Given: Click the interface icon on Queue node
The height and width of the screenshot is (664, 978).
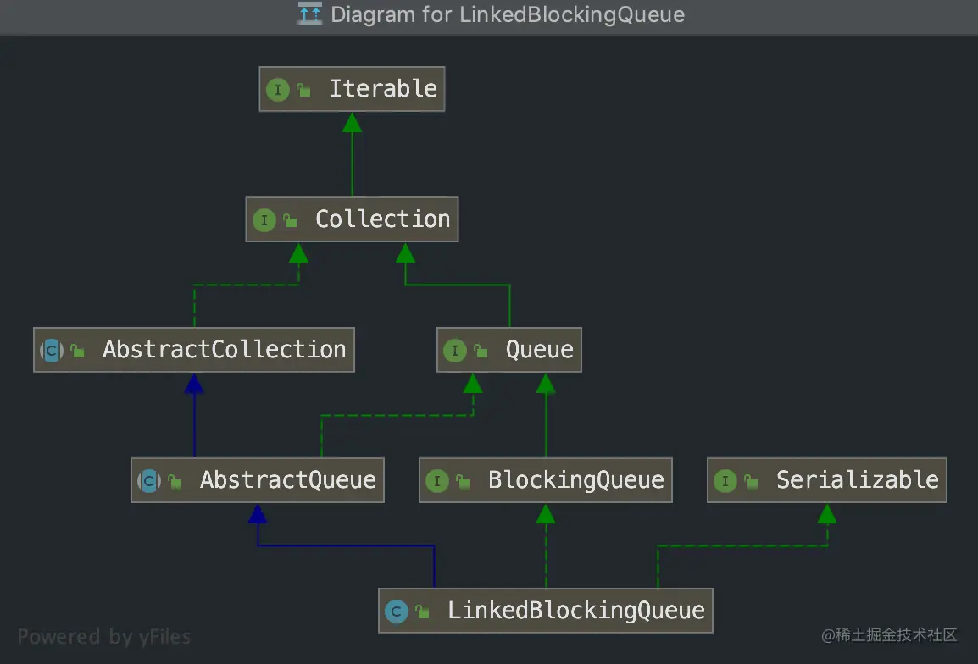Looking at the screenshot, I should point(455,351).
